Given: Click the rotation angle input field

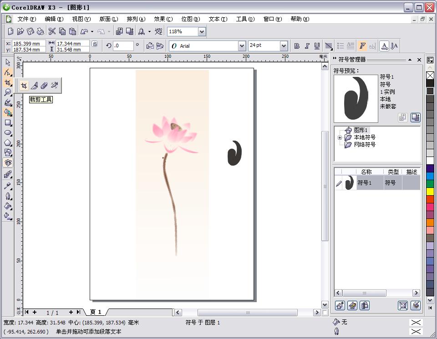Looking at the screenshot, I should (123, 46).
